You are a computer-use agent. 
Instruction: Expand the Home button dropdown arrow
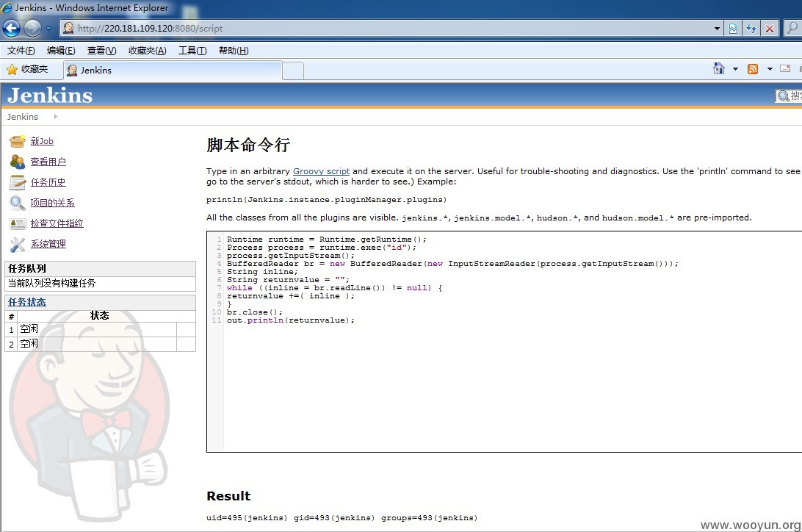pos(735,69)
